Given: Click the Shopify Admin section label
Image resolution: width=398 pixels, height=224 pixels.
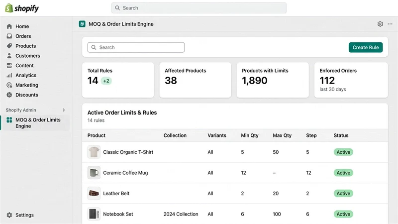Looking at the screenshot, I should tap(21, 110).
